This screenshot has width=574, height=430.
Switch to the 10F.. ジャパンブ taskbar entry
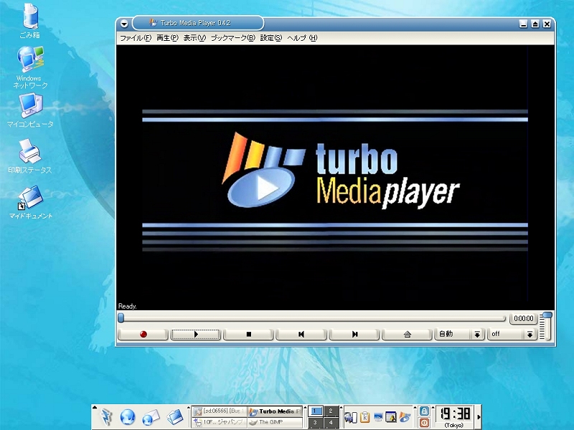(220, 422)
